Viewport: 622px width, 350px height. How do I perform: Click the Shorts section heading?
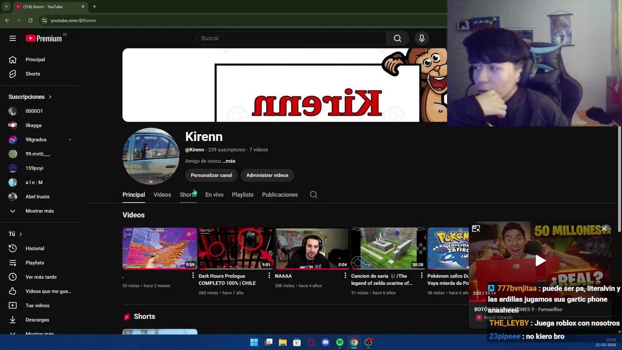tap(144, 316)
